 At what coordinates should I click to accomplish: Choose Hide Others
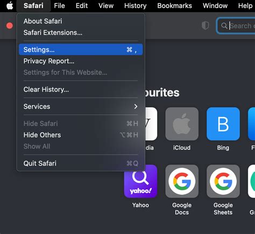81,135
